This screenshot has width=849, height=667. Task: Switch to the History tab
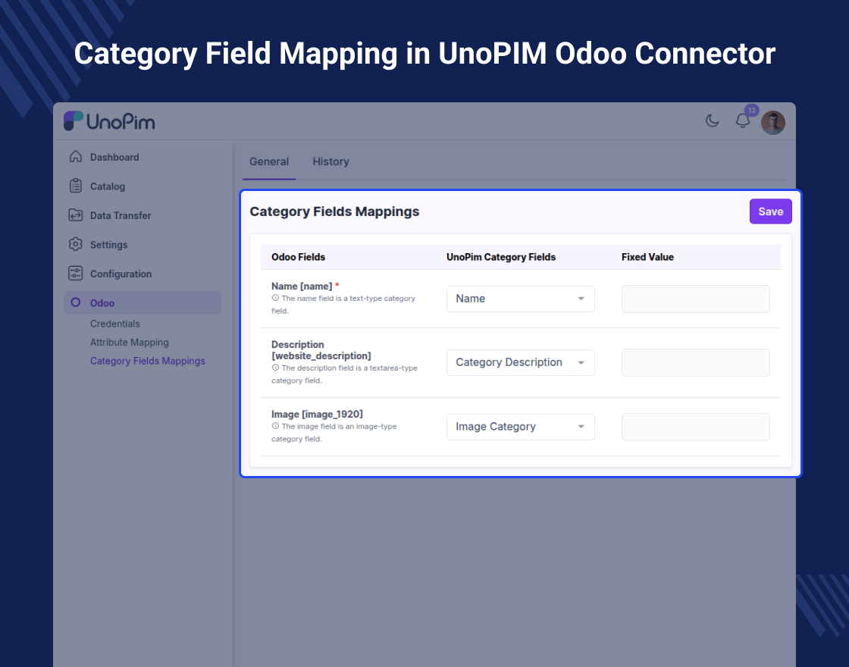tap(331, 161)
